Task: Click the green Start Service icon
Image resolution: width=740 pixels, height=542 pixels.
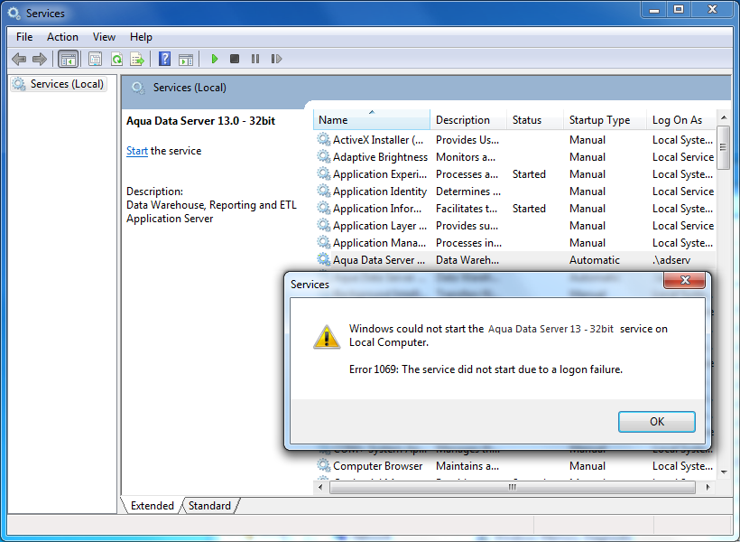Action: (x=215, y=59)
